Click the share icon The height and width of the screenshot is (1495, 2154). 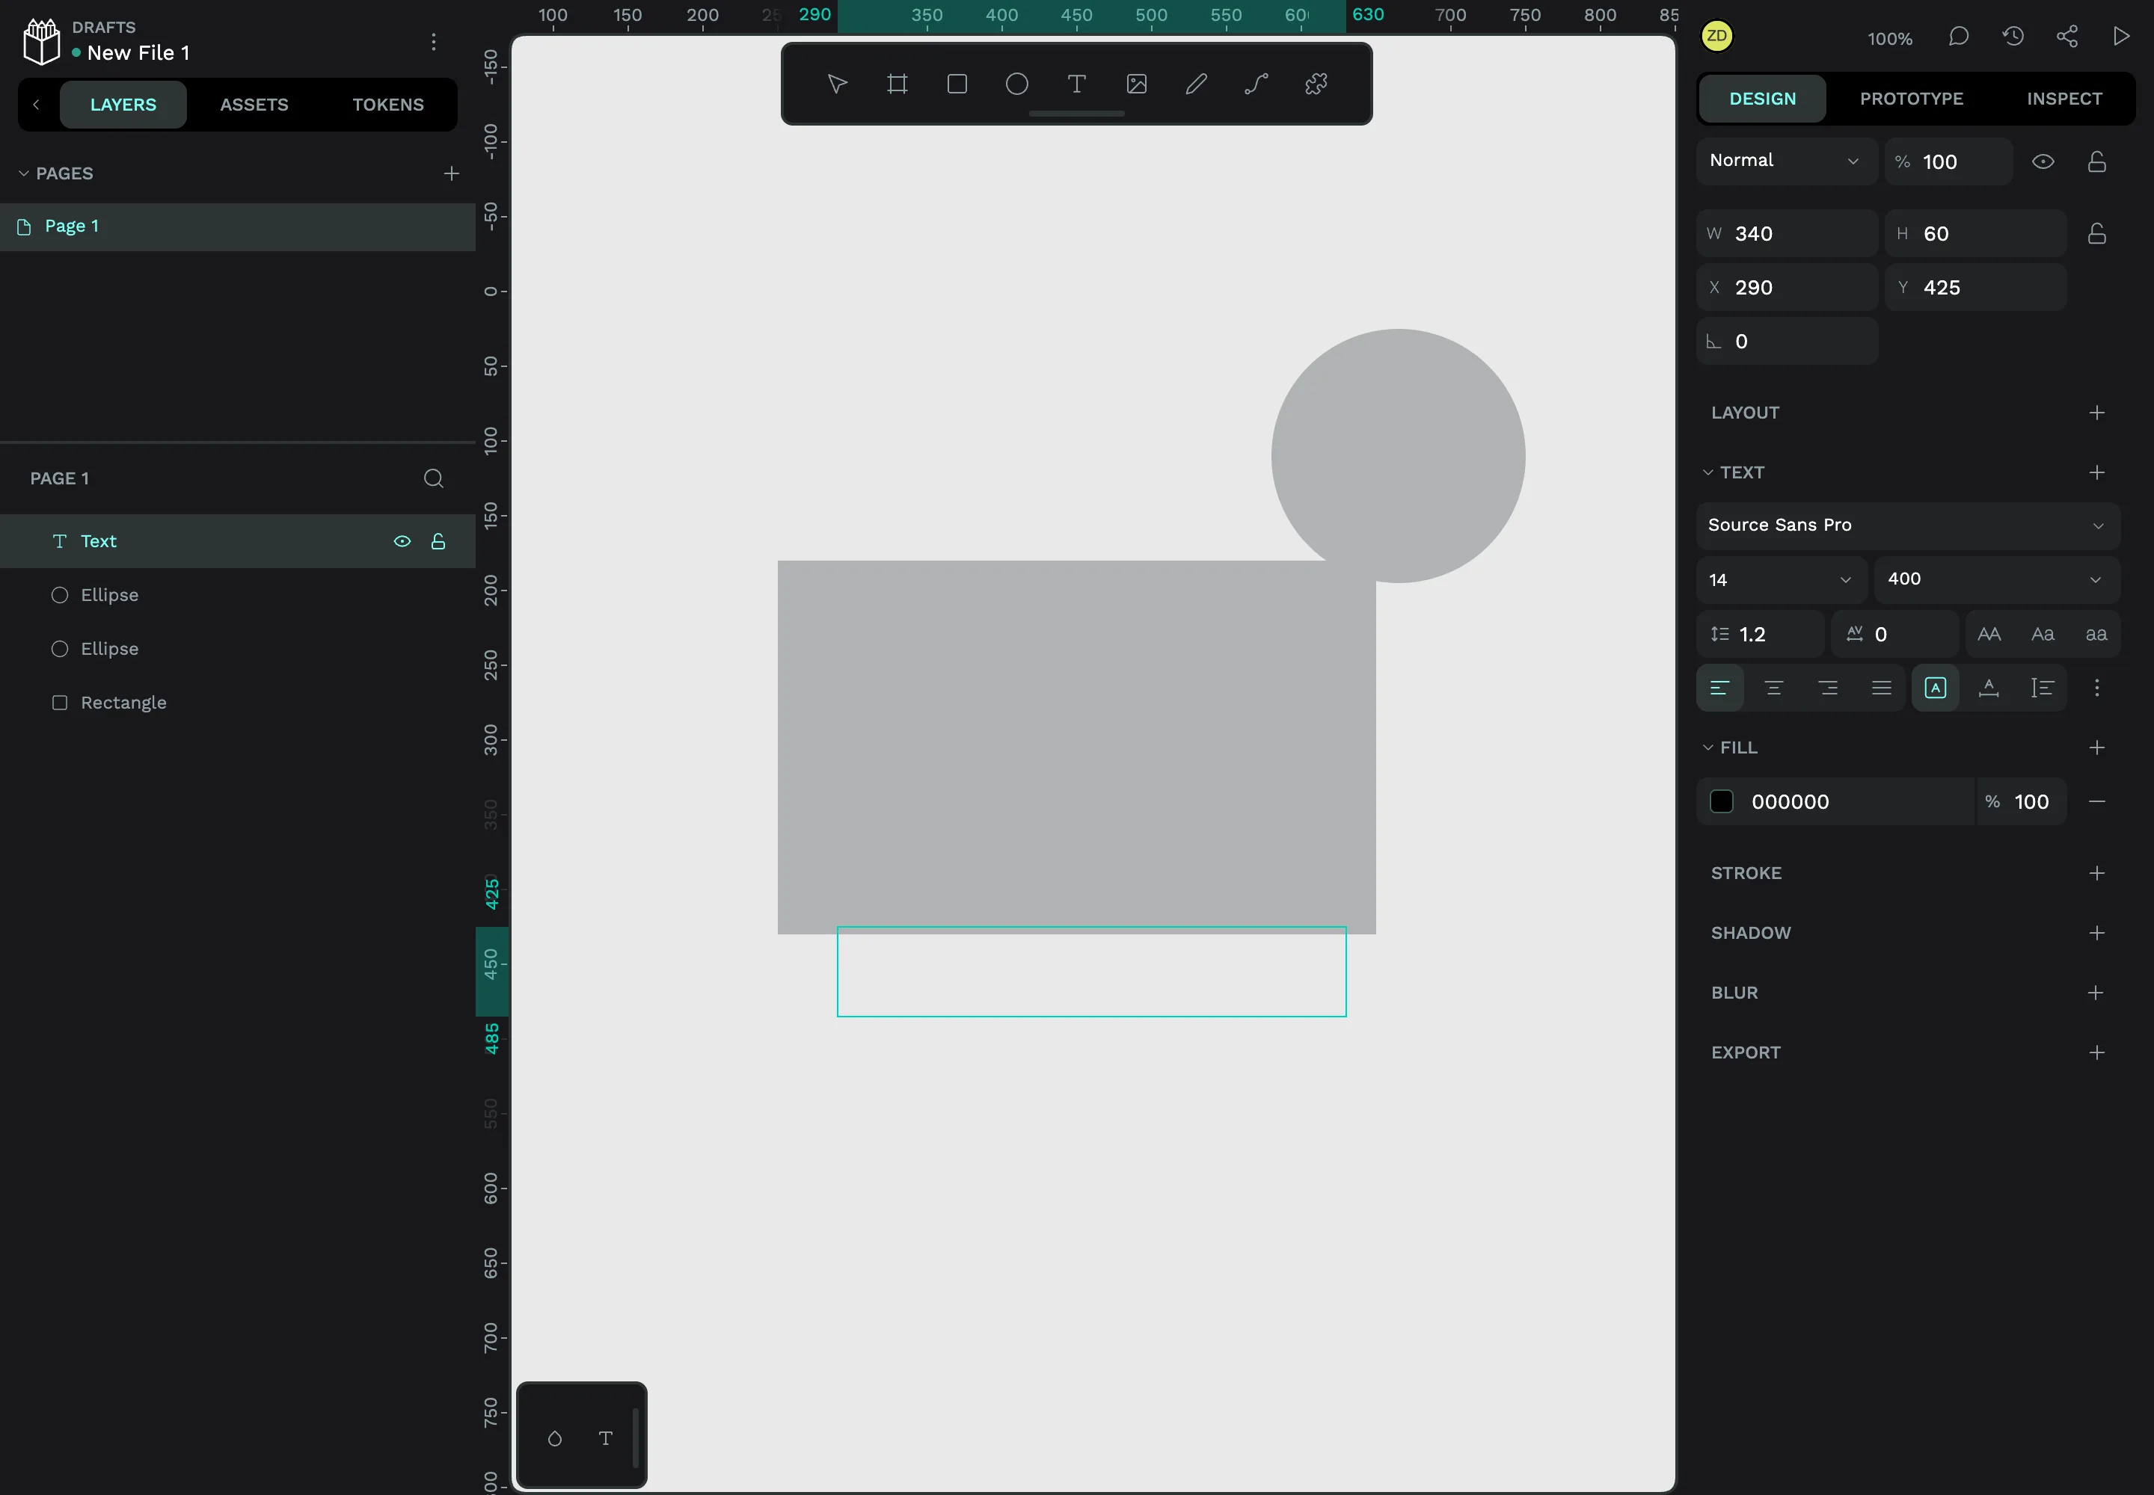pos(2066,37)
